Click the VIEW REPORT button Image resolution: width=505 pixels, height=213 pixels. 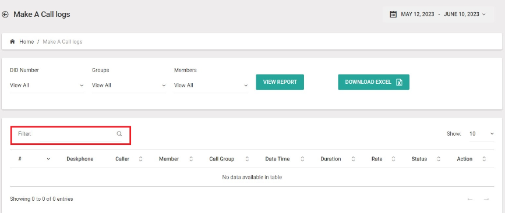click(280, 82)
